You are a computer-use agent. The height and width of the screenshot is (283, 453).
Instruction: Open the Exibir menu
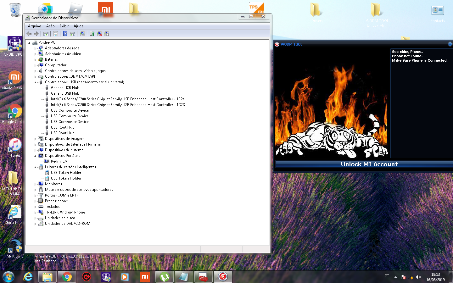64,26
